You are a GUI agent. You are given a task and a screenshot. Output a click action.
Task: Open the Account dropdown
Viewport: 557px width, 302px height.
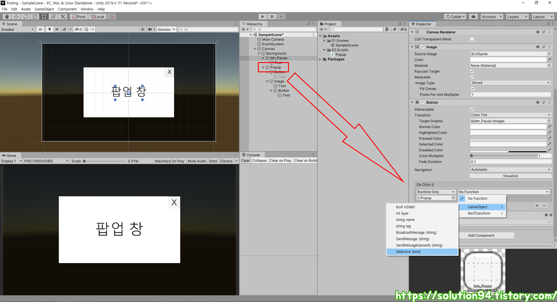pyautogui.click(x=492, y=17)
